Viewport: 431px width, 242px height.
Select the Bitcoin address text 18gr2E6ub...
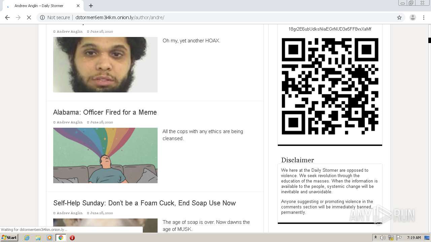[330, 29]
